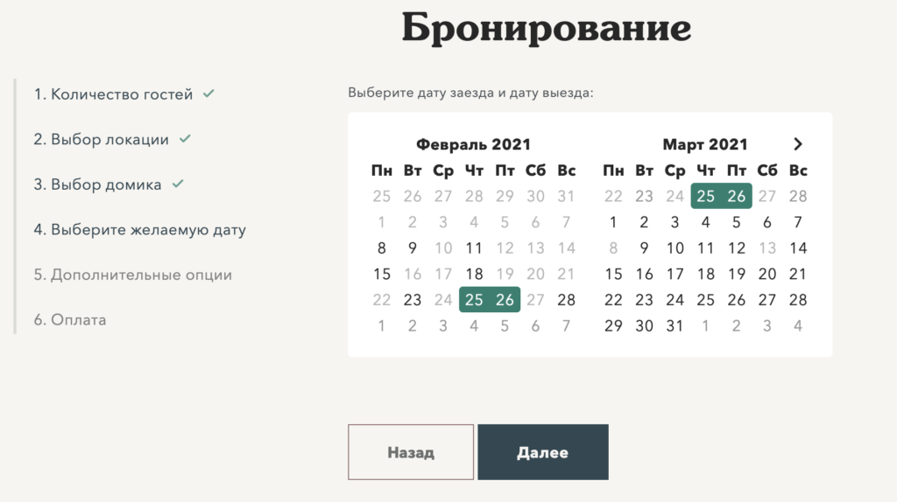Go to step 3 Выбор домика
This screenshot has width=897, height=502.
[x=98, y=185]
